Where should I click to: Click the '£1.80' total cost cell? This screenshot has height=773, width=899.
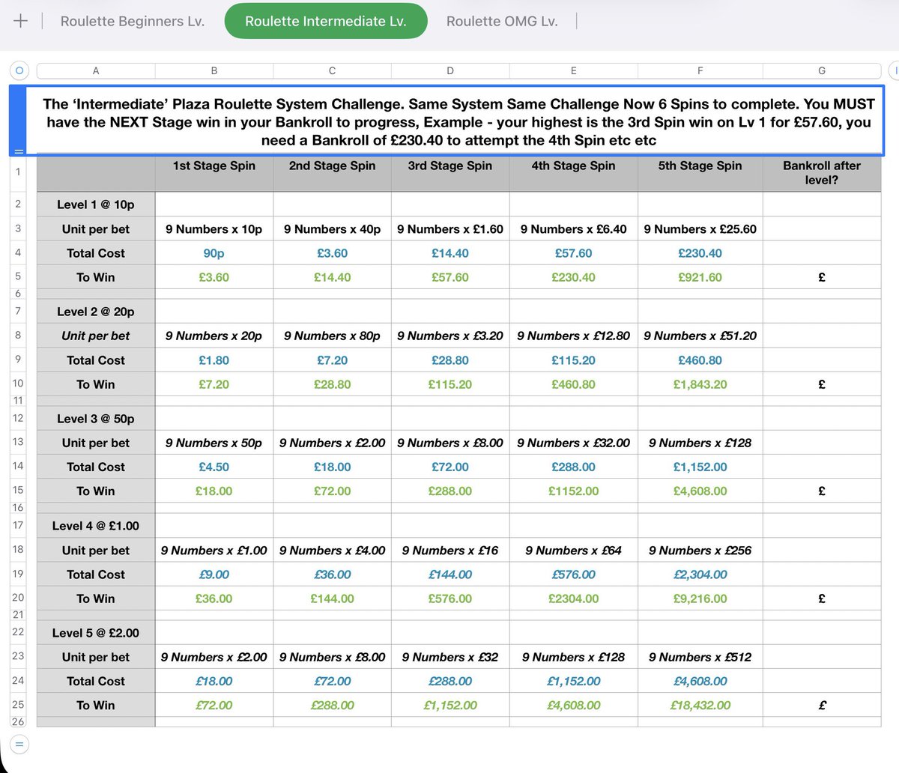(x=214, y=360)
